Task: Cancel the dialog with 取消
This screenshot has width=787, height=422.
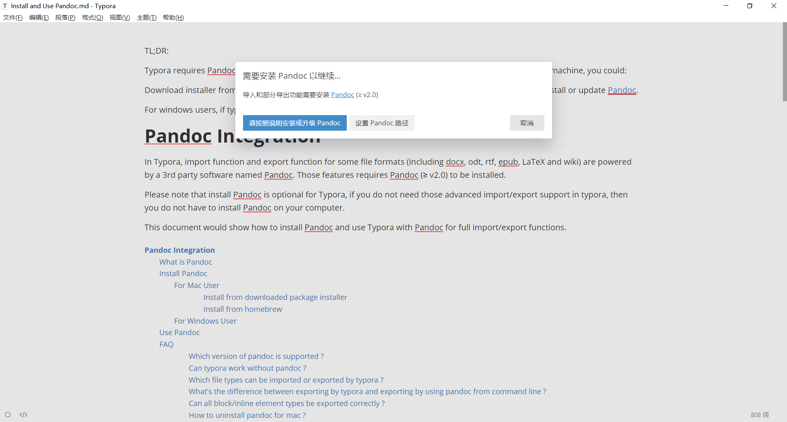Action: coord(527,123)
